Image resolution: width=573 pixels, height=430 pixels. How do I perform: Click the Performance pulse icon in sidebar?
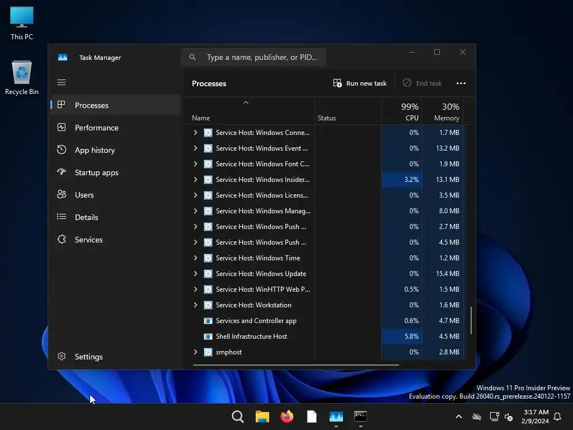(62, 127)
